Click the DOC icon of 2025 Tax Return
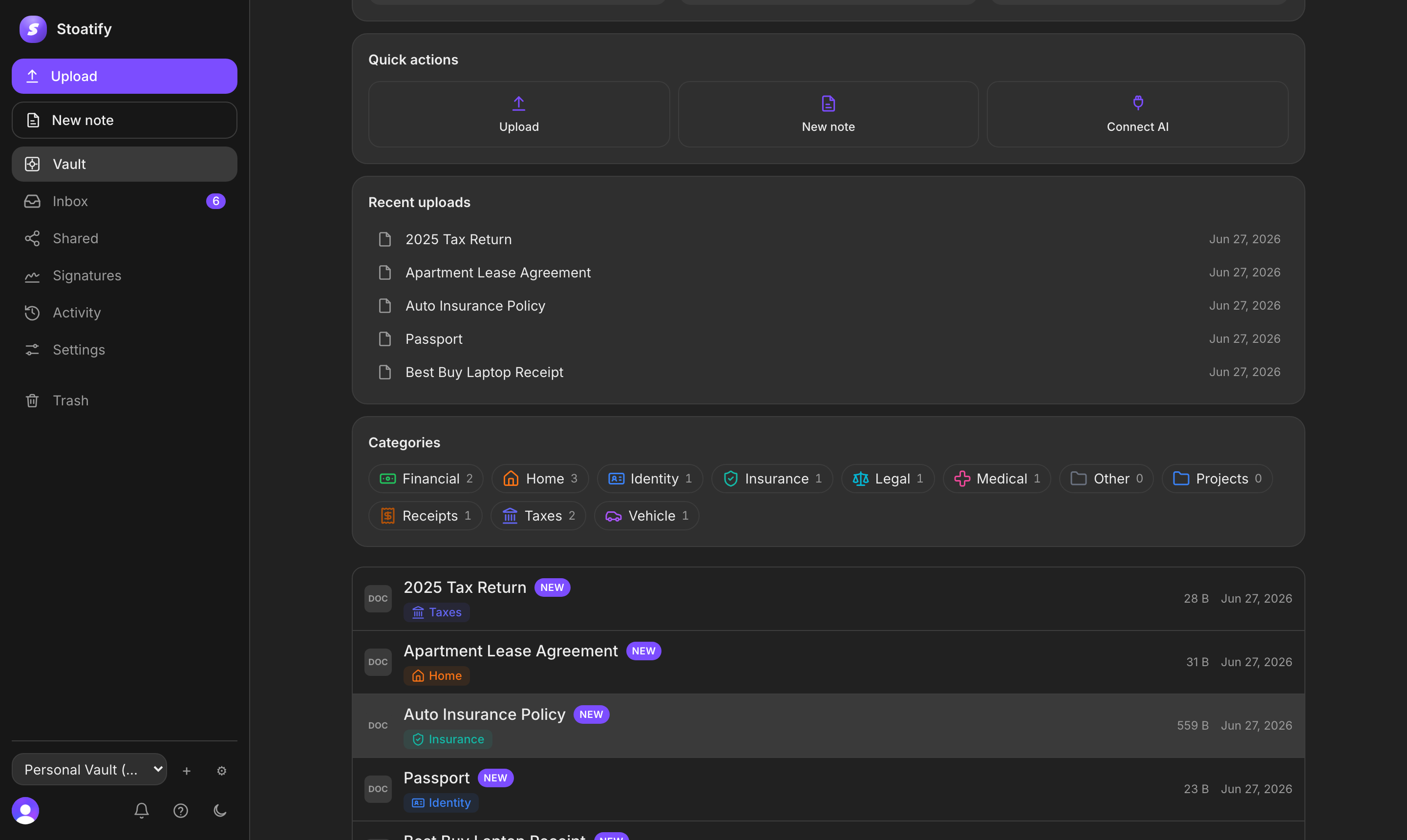 [x=378, y=599]
